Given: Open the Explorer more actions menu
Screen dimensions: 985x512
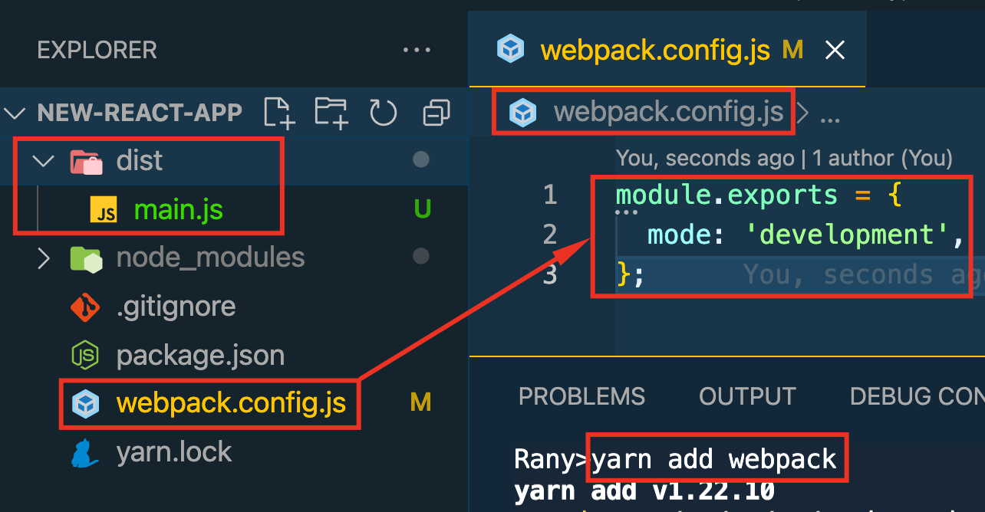Looking at the screenshot, I should tap(417, 49).
